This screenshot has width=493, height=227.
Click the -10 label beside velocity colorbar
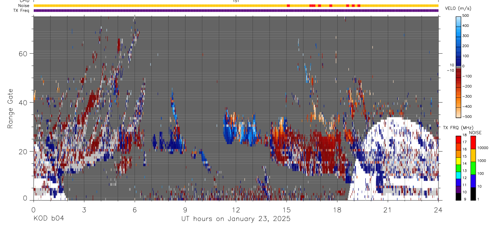point(450,70)
